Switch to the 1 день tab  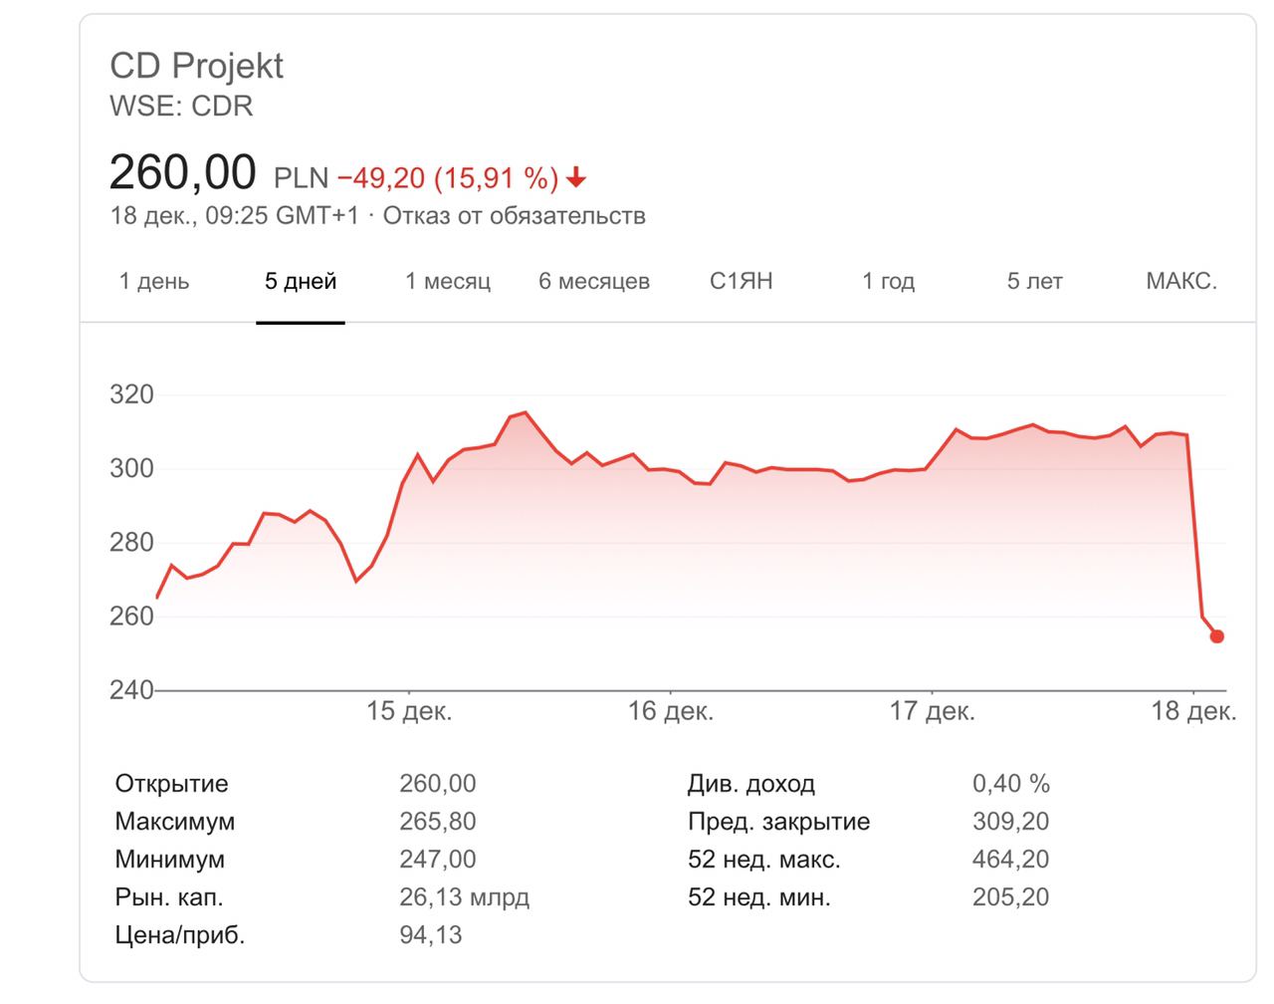point(154,282)
